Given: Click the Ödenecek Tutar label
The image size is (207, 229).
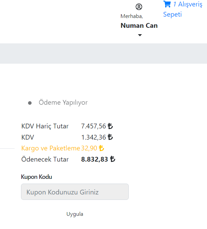Looking at the screenshot, I should pyautogui.click(x=45, y=160).
